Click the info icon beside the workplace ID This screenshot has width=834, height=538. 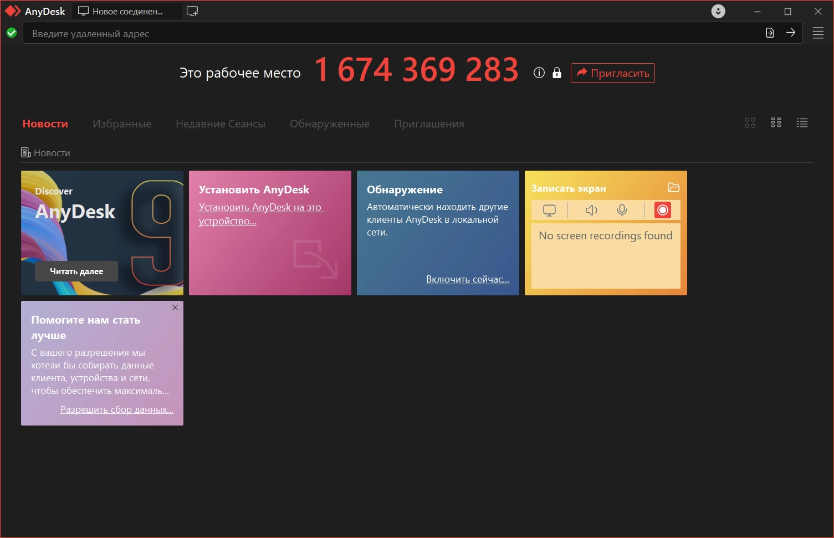539,73
